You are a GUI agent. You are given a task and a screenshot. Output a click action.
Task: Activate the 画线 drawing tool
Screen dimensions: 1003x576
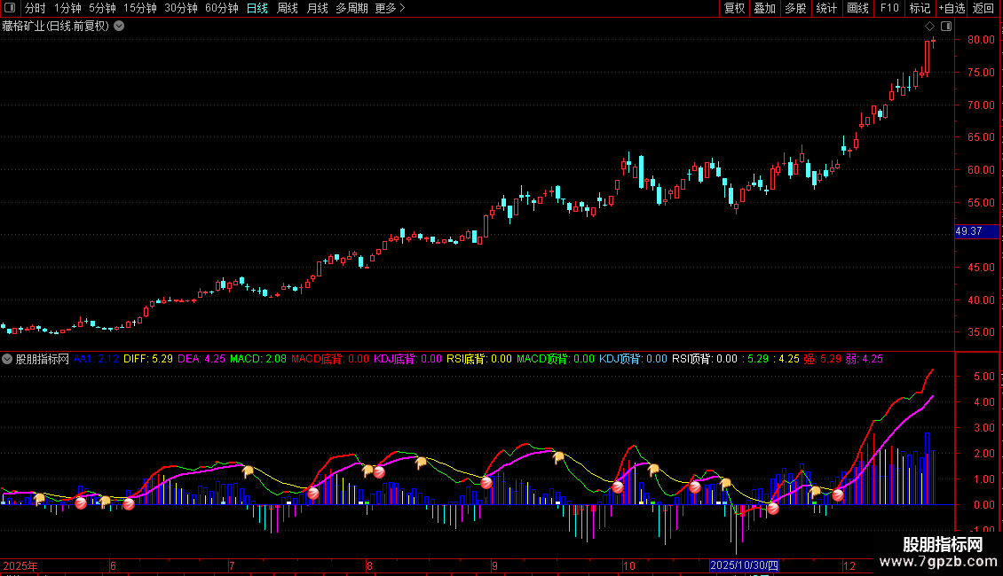click(857, 8)
